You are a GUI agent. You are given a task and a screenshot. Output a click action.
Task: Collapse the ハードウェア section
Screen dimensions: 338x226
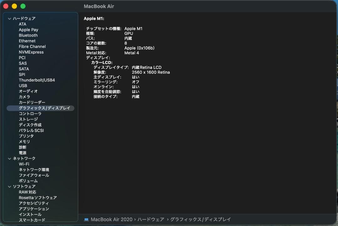coord(10,19)
